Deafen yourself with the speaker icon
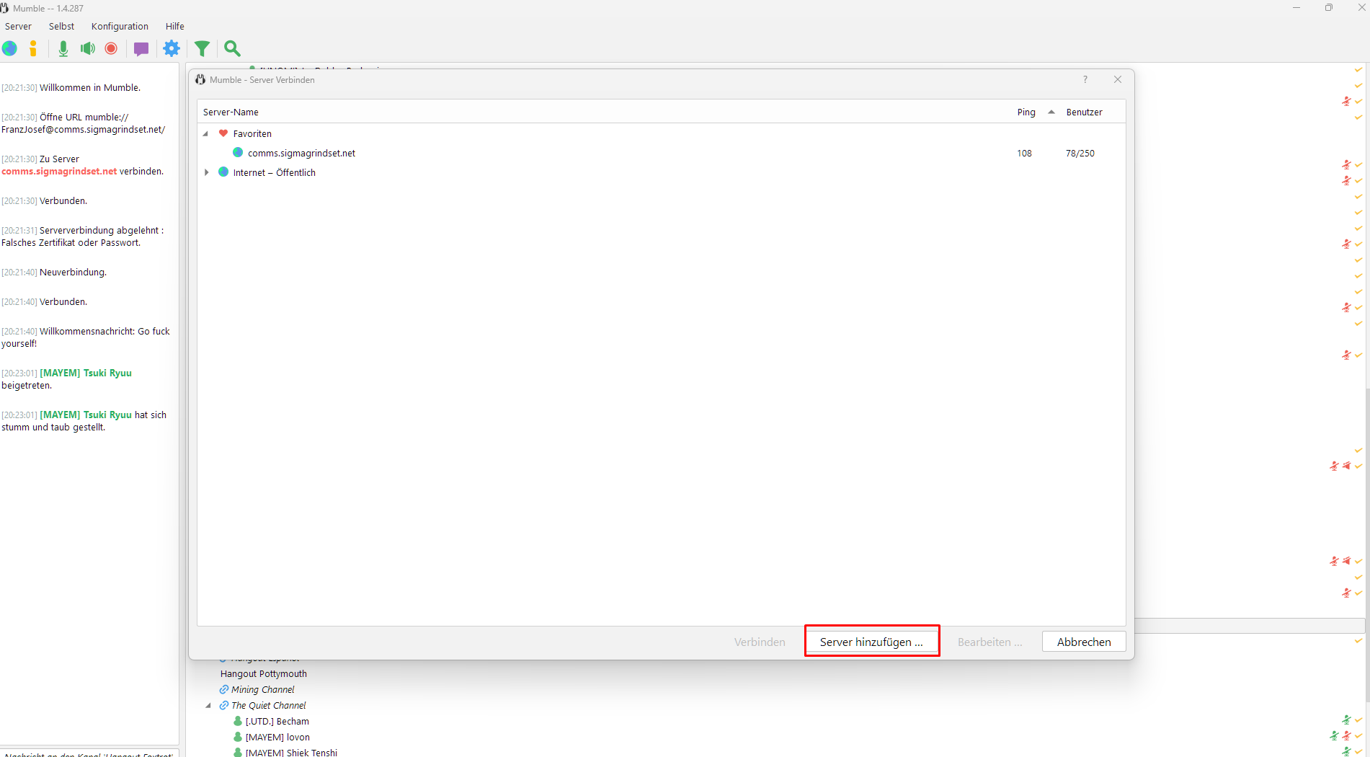Screen dimensions: 1370x757 click(x=88, y=48)
